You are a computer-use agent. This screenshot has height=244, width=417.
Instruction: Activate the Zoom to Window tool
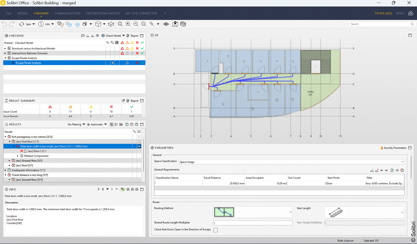pos(144,24)
